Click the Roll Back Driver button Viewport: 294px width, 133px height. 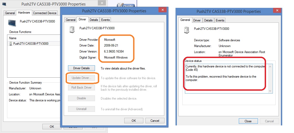(81, 88)
